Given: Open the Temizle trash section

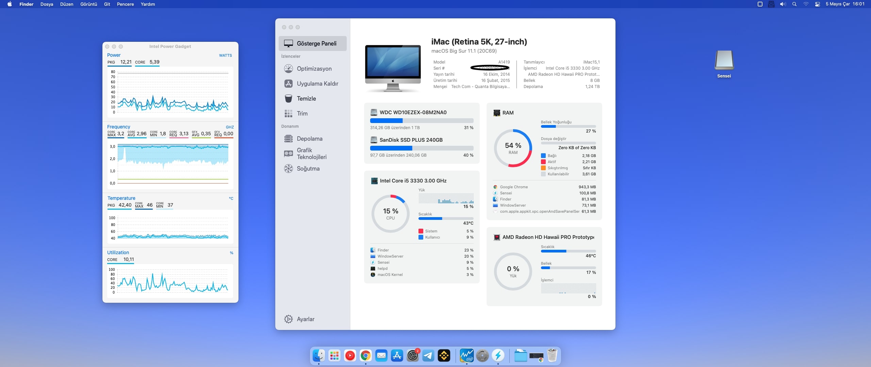Looking at the screenshot, I should (x=306, y=99).
